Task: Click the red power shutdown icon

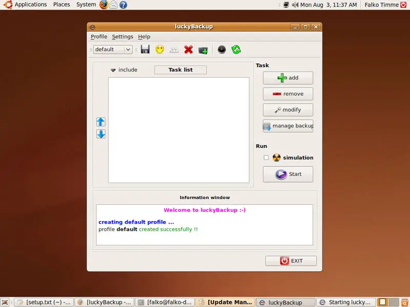Action: point(403,5)
